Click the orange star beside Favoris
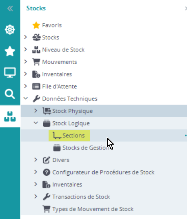 point(36,25)
